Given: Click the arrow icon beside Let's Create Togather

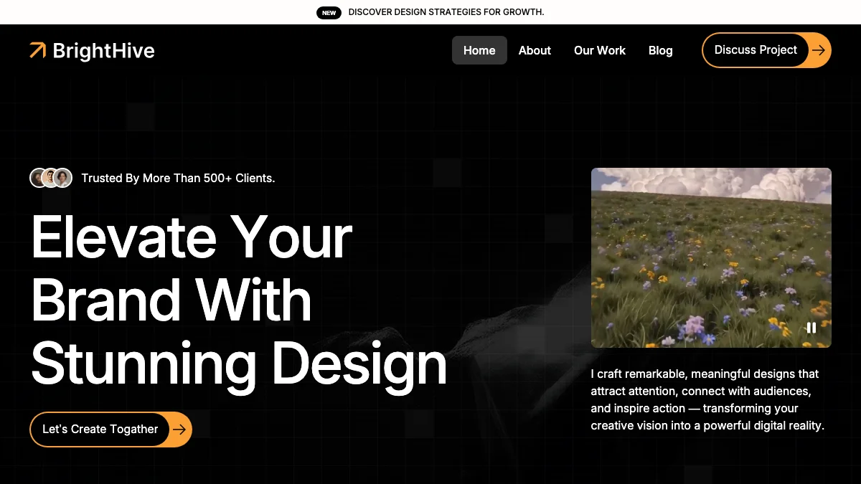Looking at the screenshot, I should pos(179,430).
